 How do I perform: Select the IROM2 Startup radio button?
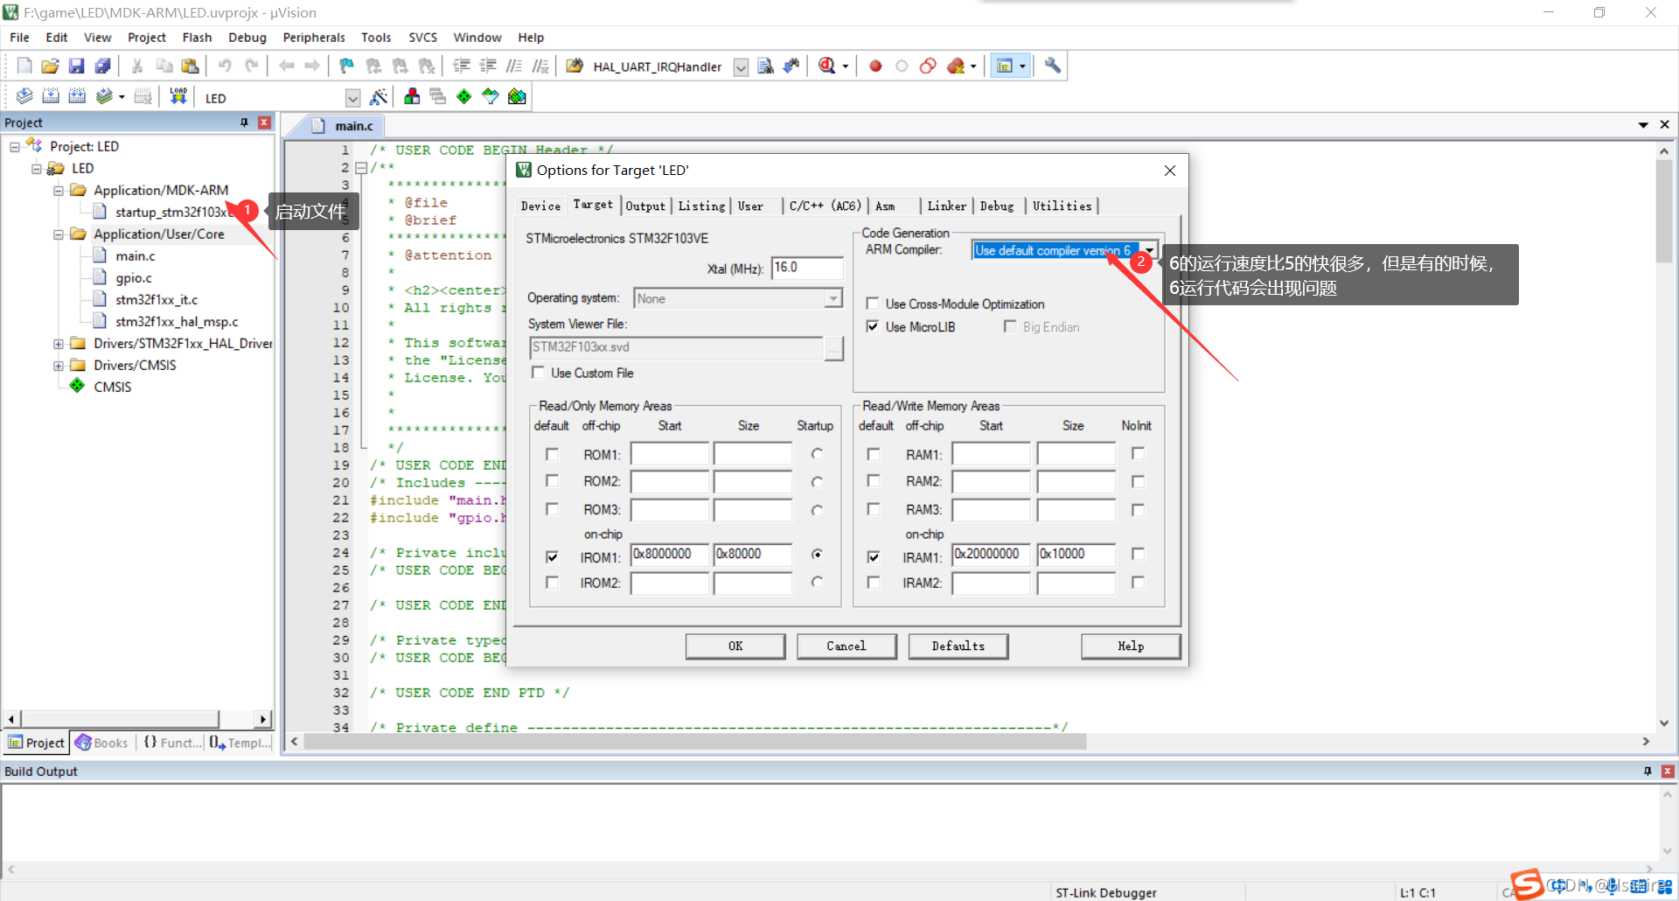tap(817, 582)
